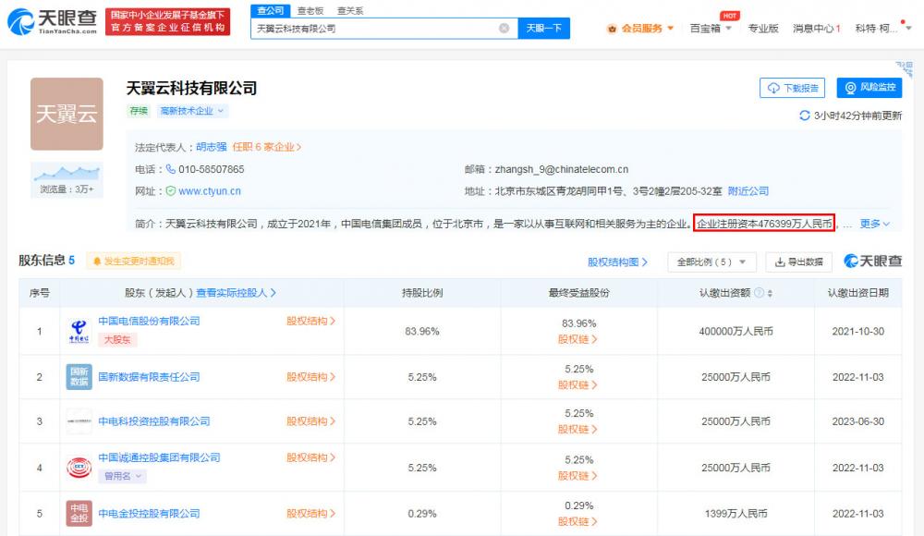Click the 中电金投 shareholder logo
This screenshot has width=924, height=536.
[x=79, y=513]
